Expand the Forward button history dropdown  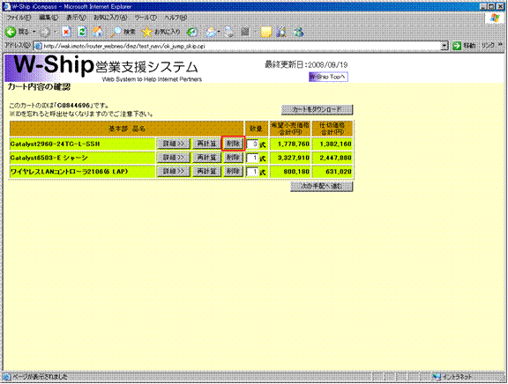(55, 32)
